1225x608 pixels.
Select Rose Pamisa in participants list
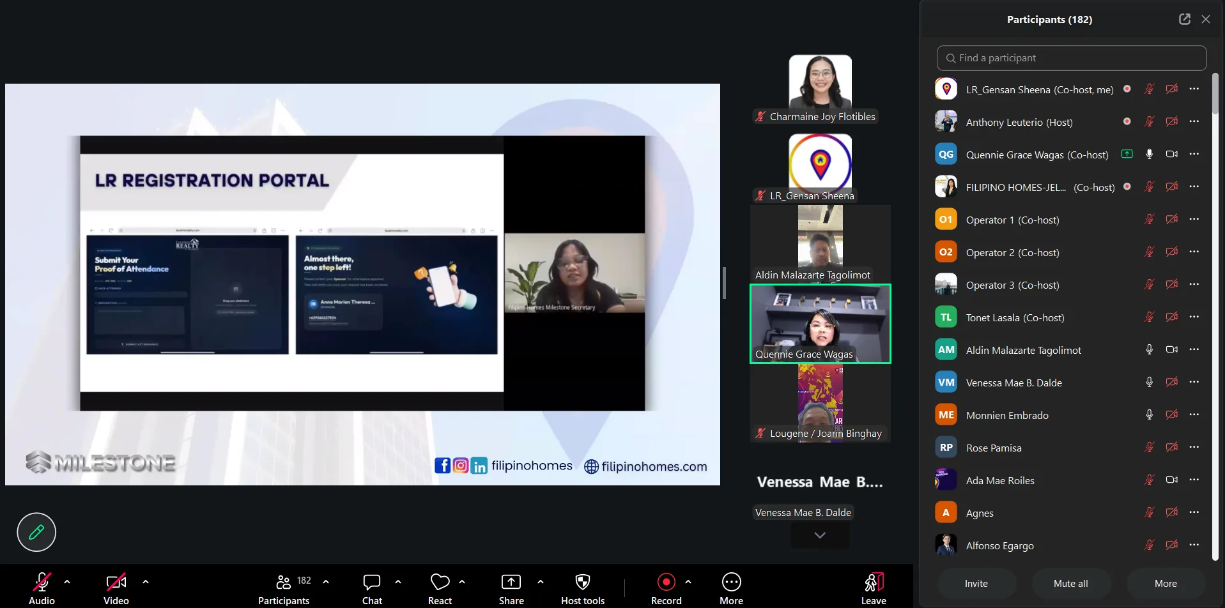tap(1071, 448)
